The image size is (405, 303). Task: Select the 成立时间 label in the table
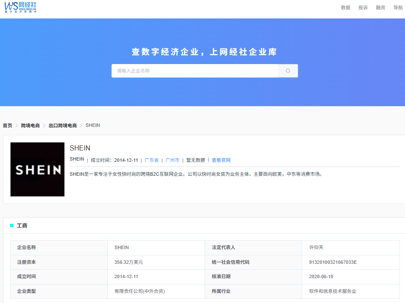[59, 277]
